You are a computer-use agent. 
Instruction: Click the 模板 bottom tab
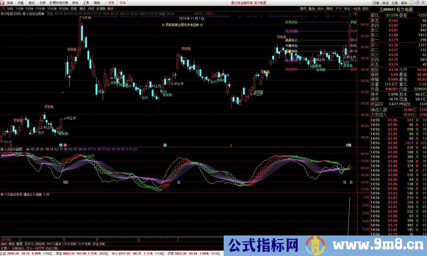[x=12, y=244]
